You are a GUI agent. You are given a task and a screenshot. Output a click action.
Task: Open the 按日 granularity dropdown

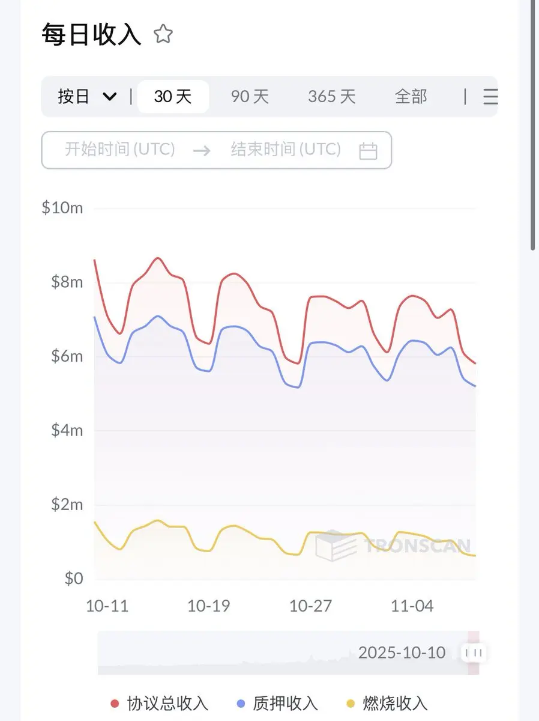coord(87,96)
